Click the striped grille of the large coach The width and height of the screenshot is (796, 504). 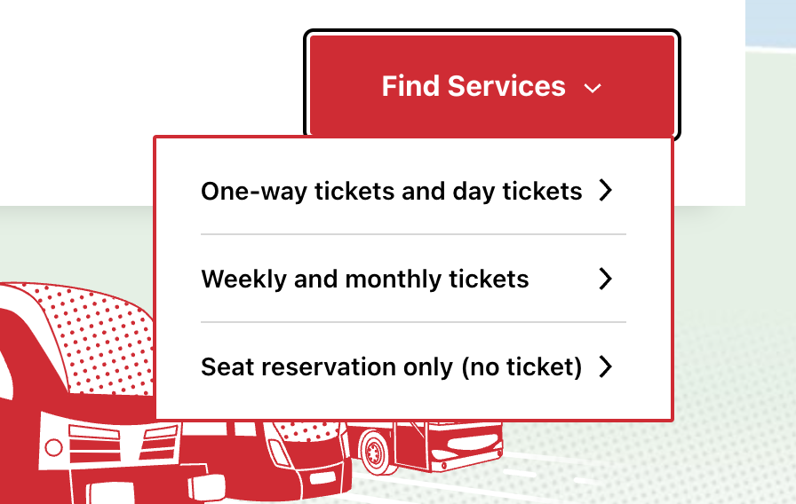(122, 442)
